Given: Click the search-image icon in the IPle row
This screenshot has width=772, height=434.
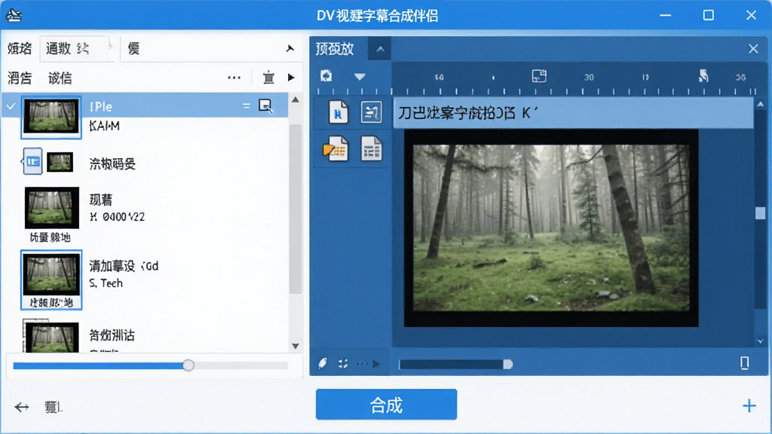Looking at the screenshot, I should pyautogui.click(x=265, y=105).
